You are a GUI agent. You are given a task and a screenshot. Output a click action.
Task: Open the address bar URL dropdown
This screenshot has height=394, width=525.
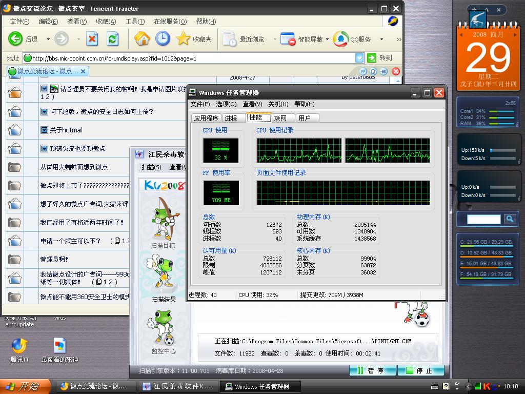[359, 58]
